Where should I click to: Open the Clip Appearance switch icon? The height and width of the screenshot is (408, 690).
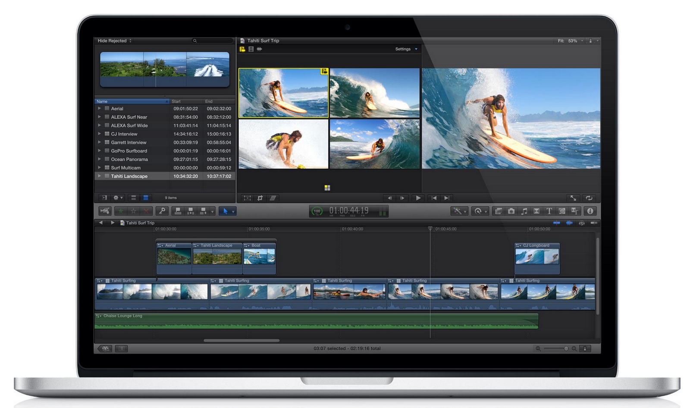(x=585, y=349)
